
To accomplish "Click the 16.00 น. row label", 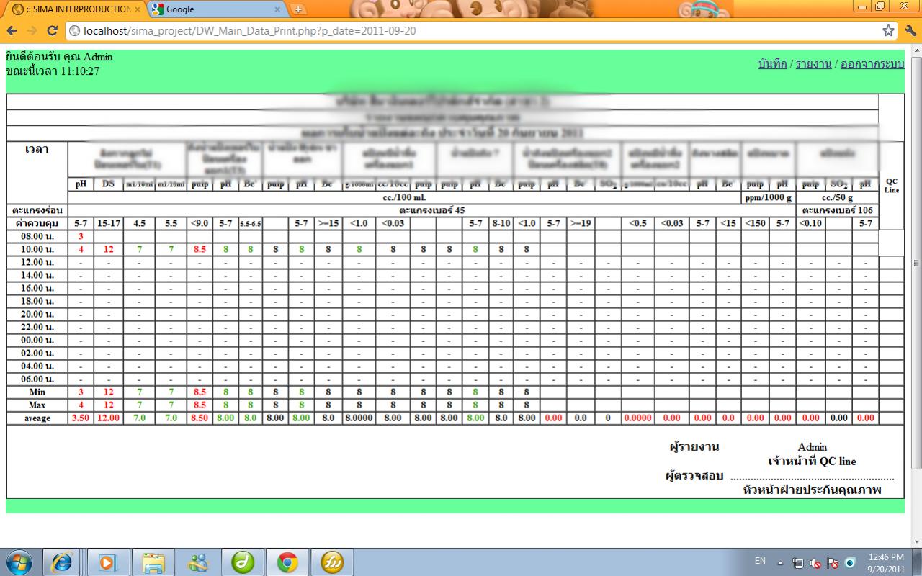I will (36, 288).
